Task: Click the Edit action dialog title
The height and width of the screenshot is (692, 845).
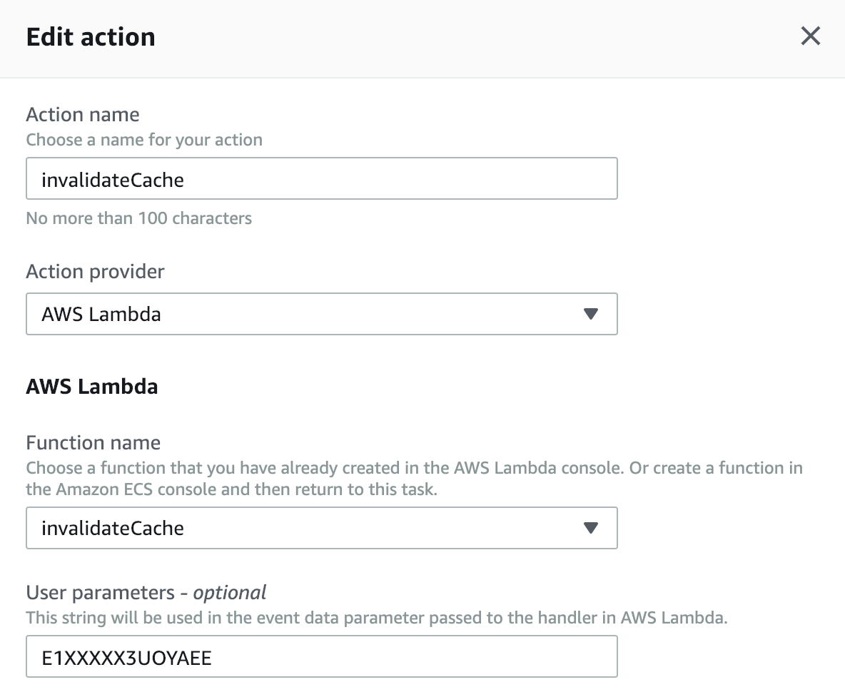Action: coord(91,37)
